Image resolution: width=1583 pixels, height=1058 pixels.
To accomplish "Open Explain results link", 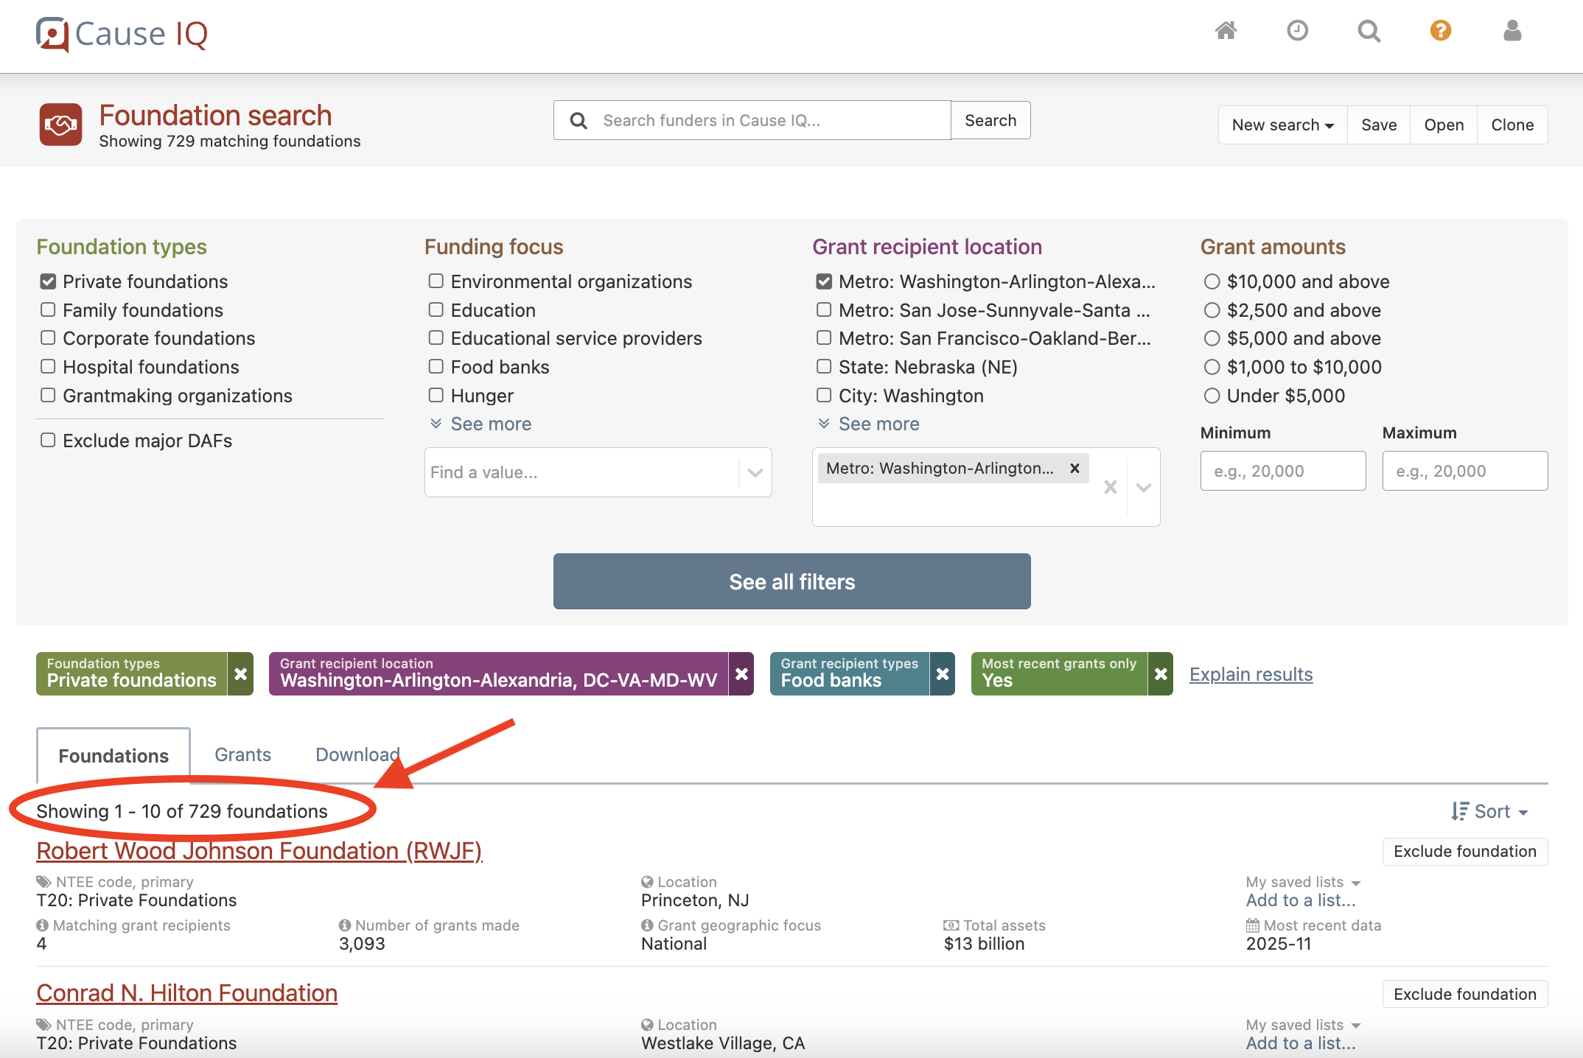I will 1251,674.
